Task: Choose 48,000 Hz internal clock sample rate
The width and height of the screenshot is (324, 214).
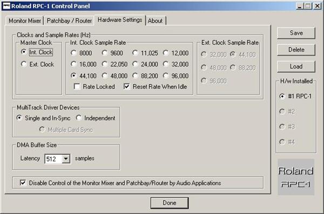Action: point(114,76)
